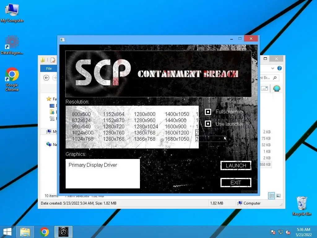This screenshot has width=317, height=238.
Task: Click the folder icon in Explorer title bar
Action: (43, 60)
